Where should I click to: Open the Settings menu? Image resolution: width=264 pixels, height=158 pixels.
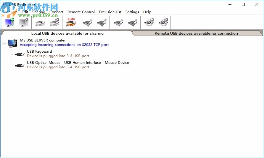coord(132,12)
